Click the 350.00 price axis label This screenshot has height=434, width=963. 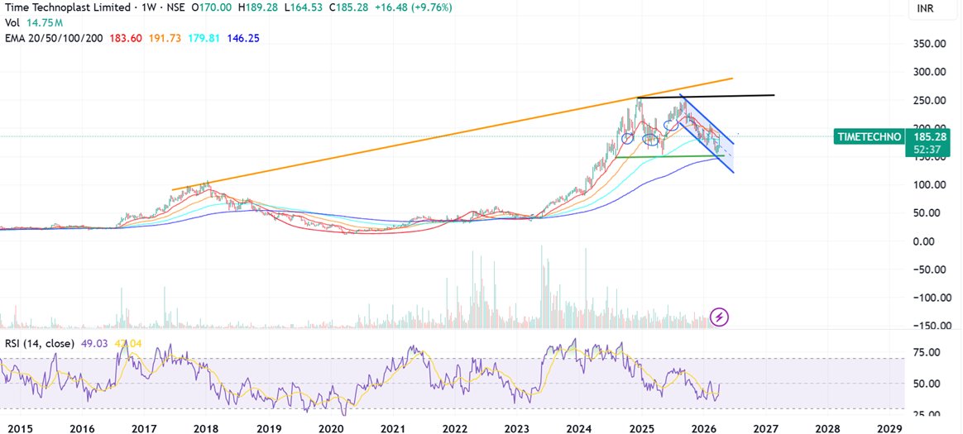click(x=927, y=44)
